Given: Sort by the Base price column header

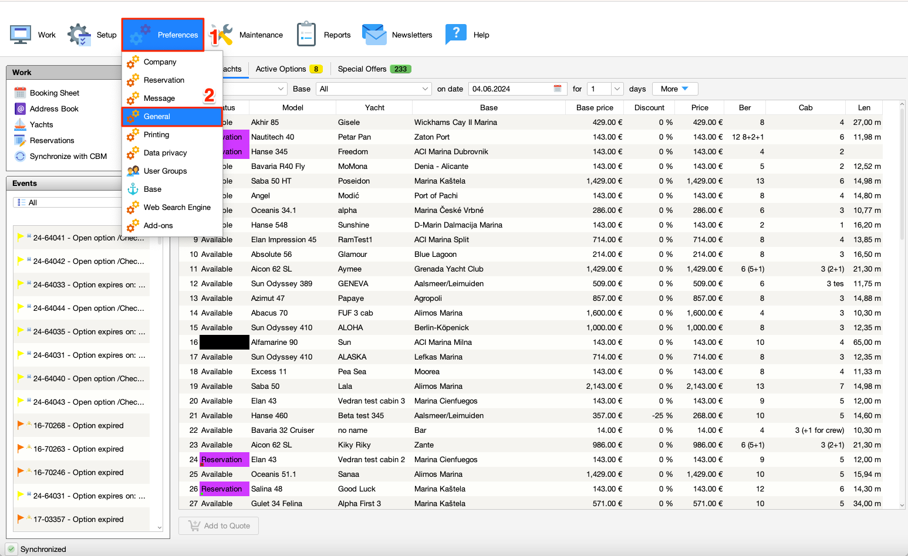Looking at the screenshot, I should click(595, 107).
